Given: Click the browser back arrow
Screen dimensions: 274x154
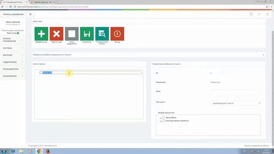Looking at the screenshot, I should point(3,7).
